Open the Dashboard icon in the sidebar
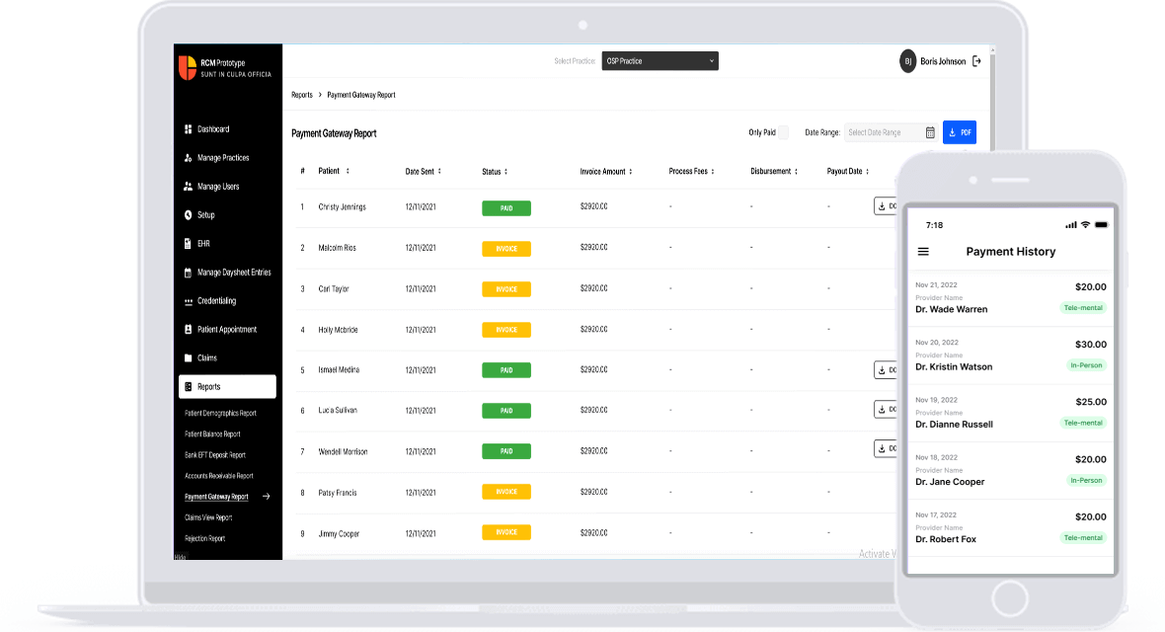This screenshot has width=1165, height=632. click(188, 128)
